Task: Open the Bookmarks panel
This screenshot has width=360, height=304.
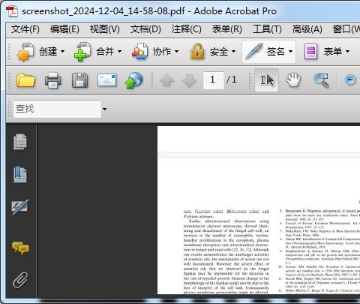Action: click(20, 175)
